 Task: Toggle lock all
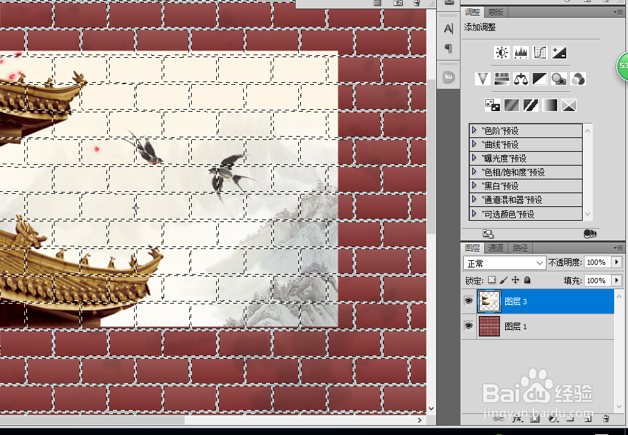point(527,280)
